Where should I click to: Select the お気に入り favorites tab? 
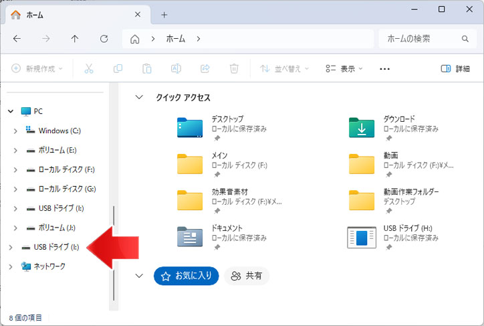pyautogui.click(x=186, y=276)
